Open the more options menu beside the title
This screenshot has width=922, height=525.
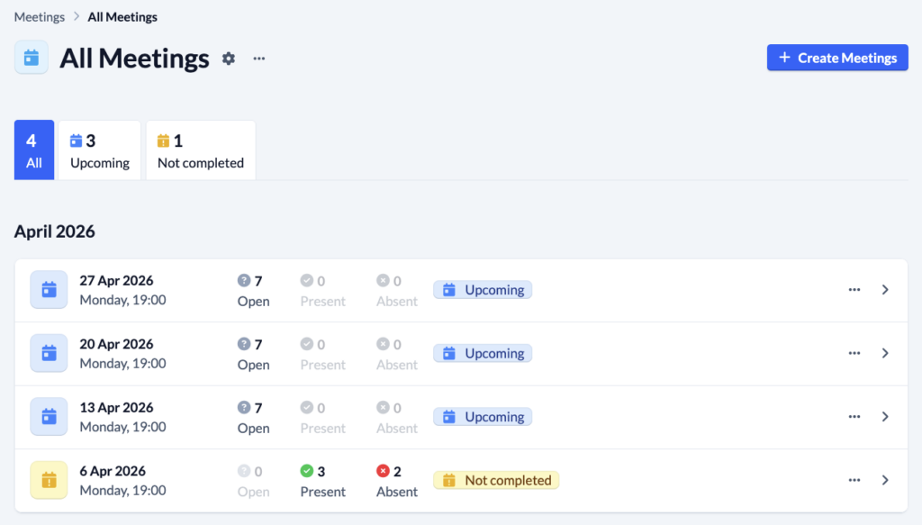click(258, 58)
